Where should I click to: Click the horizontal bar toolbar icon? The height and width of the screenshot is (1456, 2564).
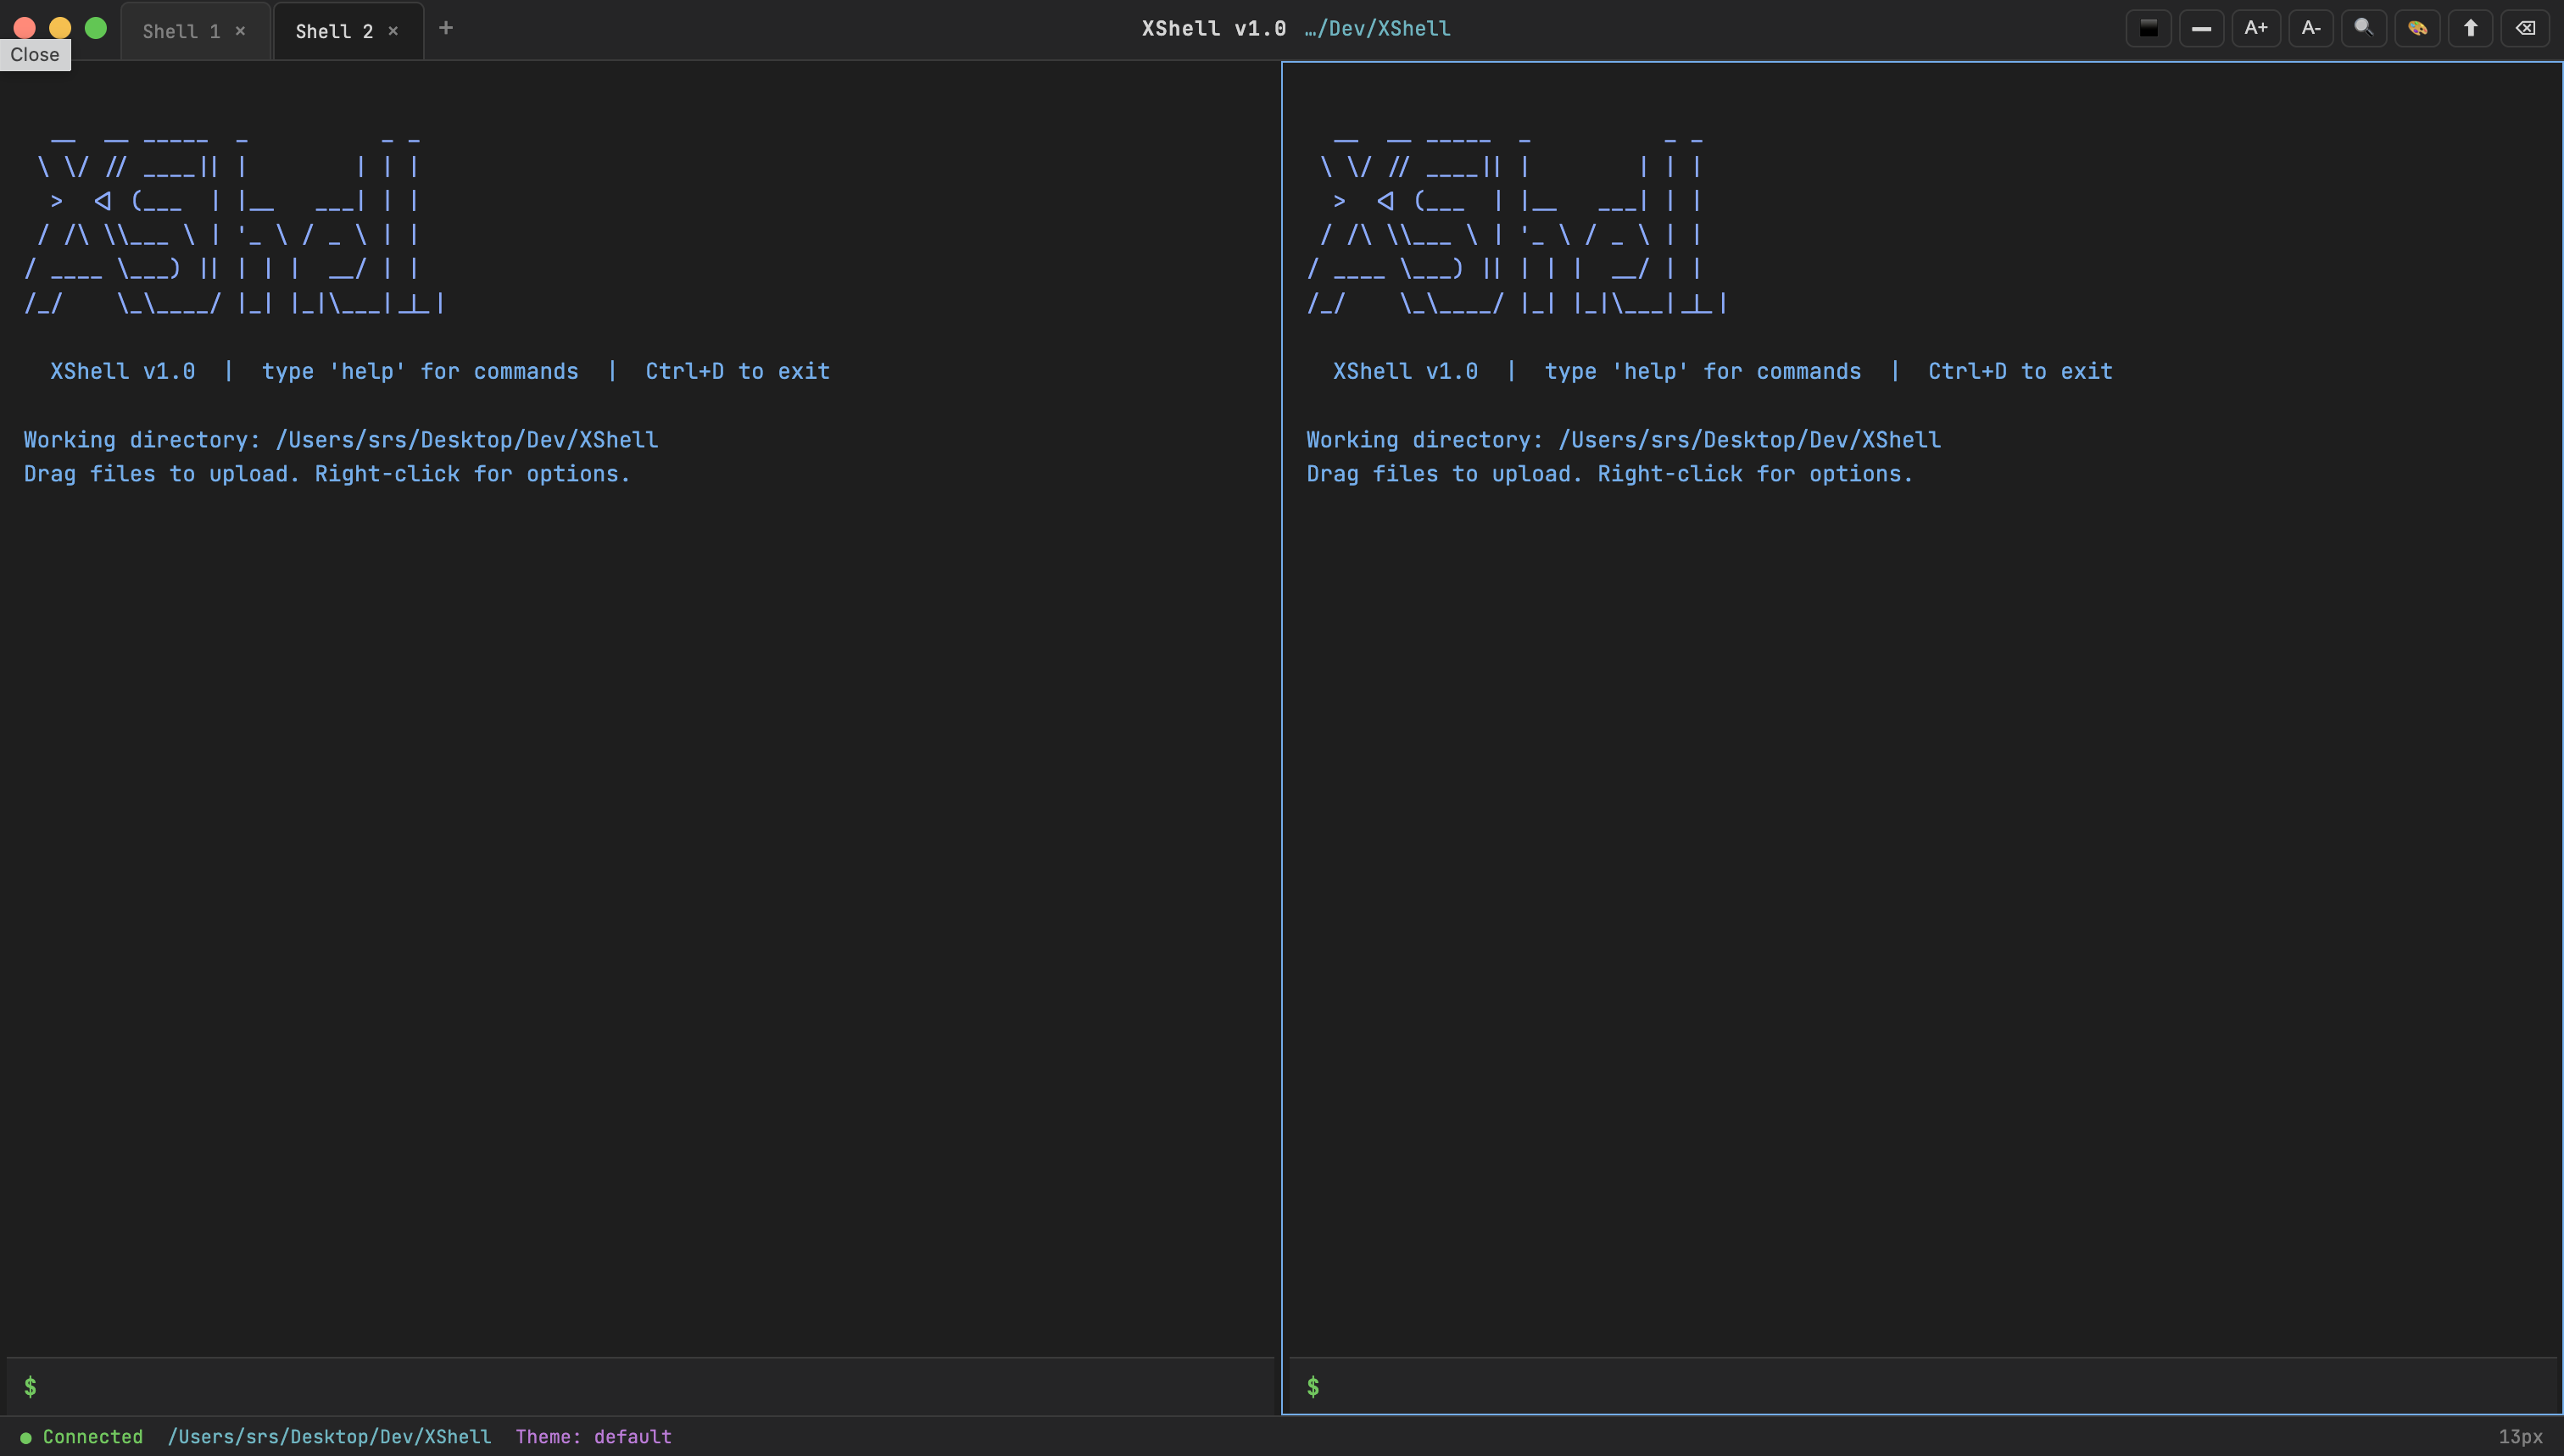2201,28
